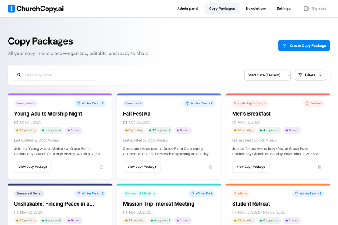
Task: Click the funnel icon on Filters
Action: pos(300,75)
